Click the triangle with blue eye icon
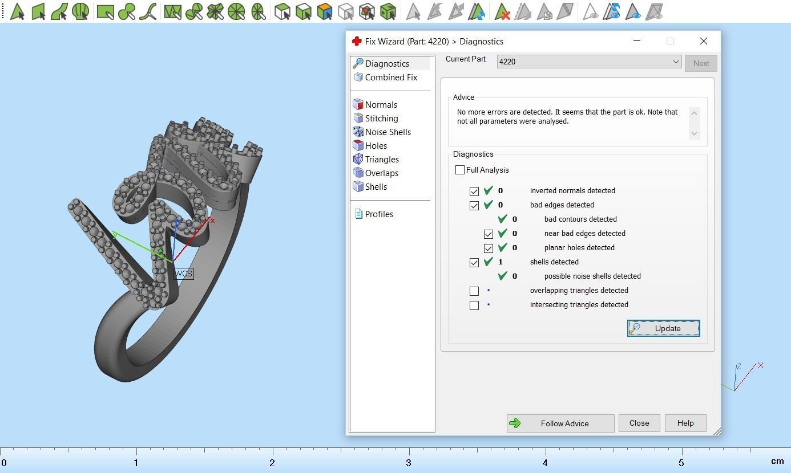This screenshot has width=791, height=473. tap(632, 11)
